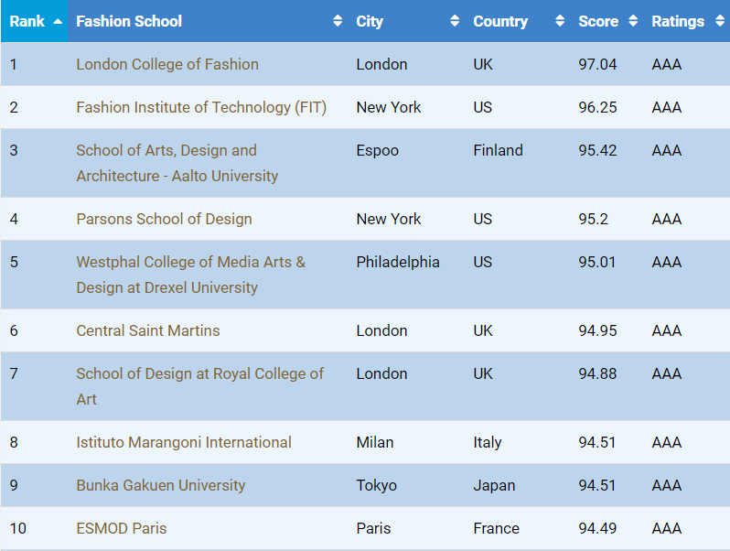Click 94.51 score in Istituto Marangoni row

coord(597,442)
